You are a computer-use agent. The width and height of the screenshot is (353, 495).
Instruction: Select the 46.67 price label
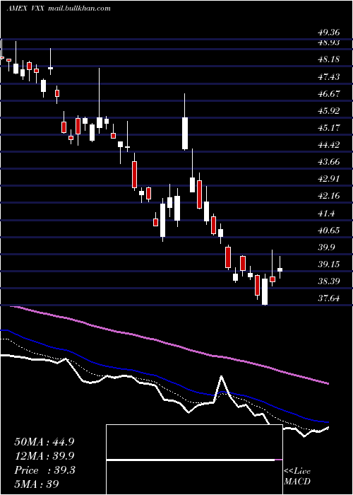tap(329, 94)
